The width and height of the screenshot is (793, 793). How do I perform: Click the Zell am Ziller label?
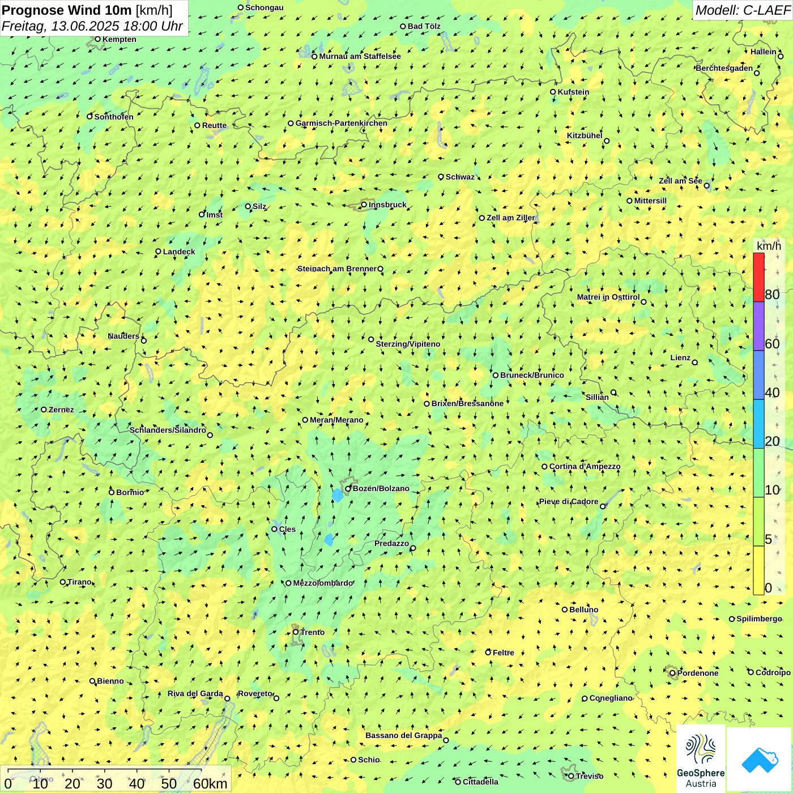(x=510, y=218)
